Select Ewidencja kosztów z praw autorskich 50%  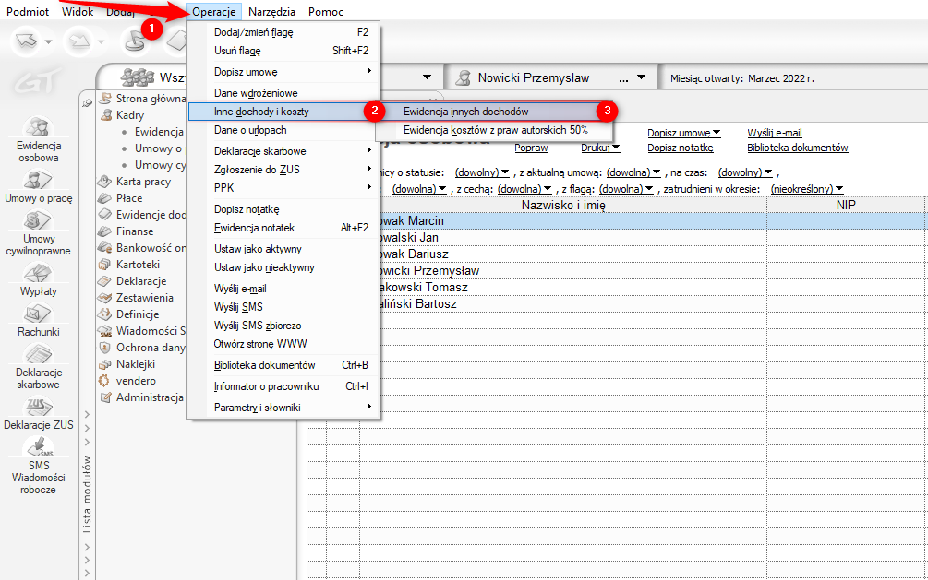tap(495, 130)
